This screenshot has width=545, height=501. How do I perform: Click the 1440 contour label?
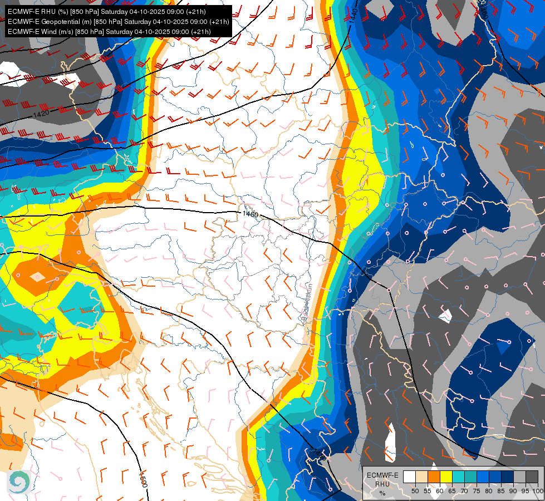pos(353,16)
